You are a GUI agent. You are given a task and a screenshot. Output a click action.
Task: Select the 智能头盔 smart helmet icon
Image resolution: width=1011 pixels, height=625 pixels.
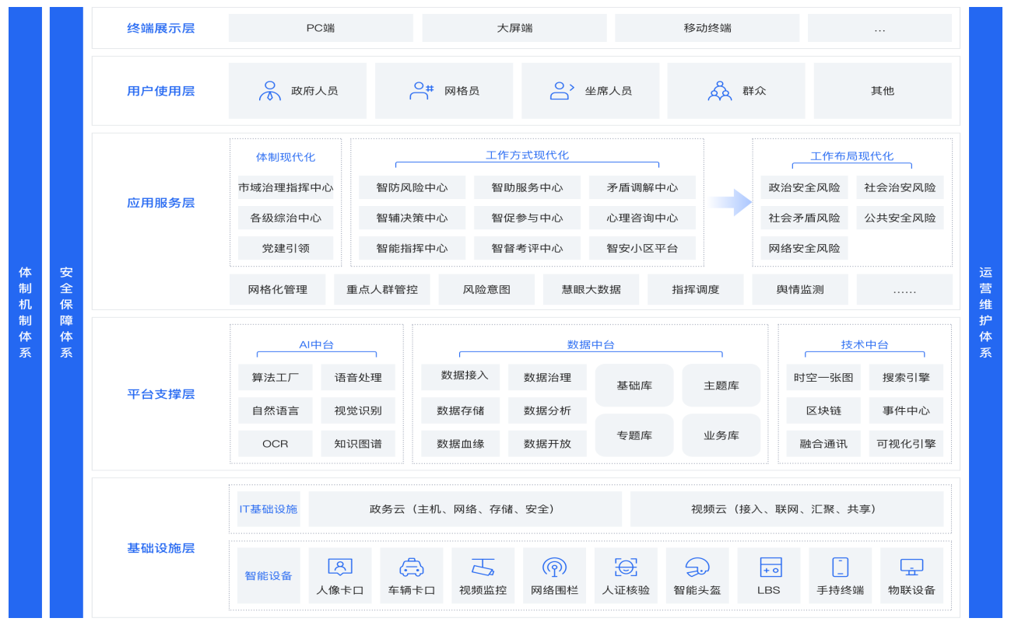click(x=697, y=566)
